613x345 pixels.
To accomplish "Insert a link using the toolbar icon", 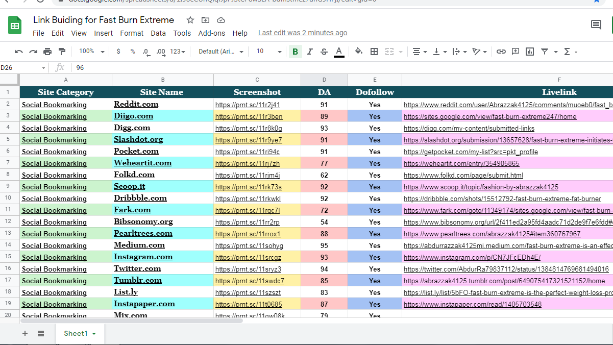I will tap(501, 51).
